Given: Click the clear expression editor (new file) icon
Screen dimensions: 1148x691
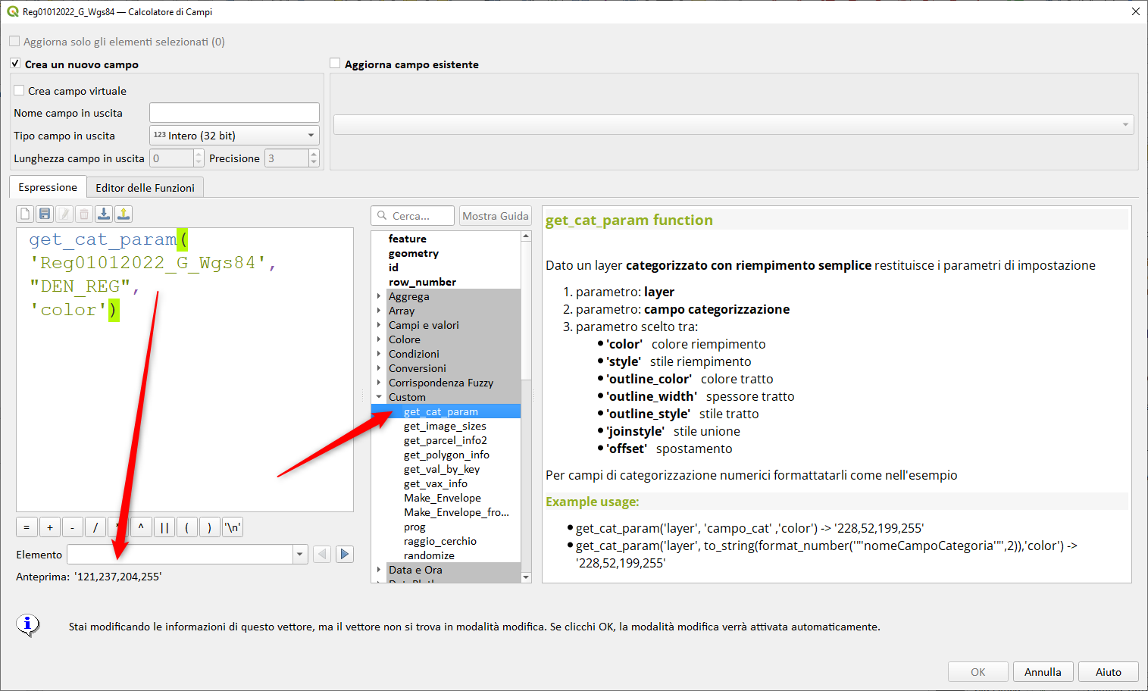Looking at the screenshot, I should click(25, 214).
